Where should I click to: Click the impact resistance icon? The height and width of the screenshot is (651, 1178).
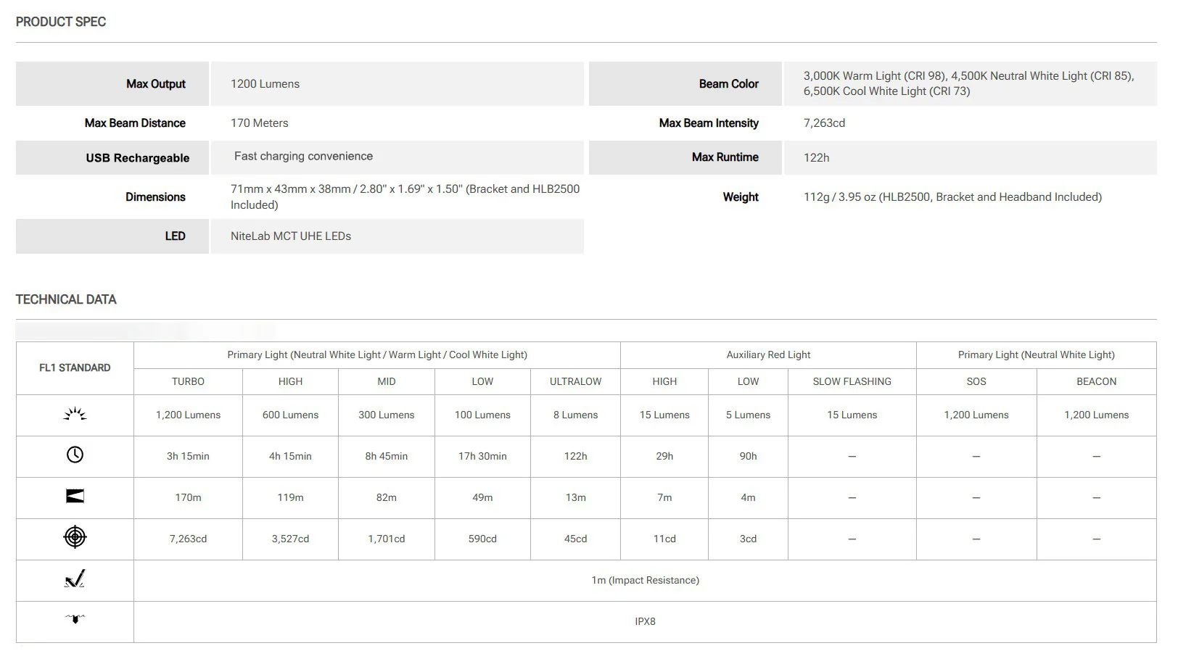pos(75,579)
